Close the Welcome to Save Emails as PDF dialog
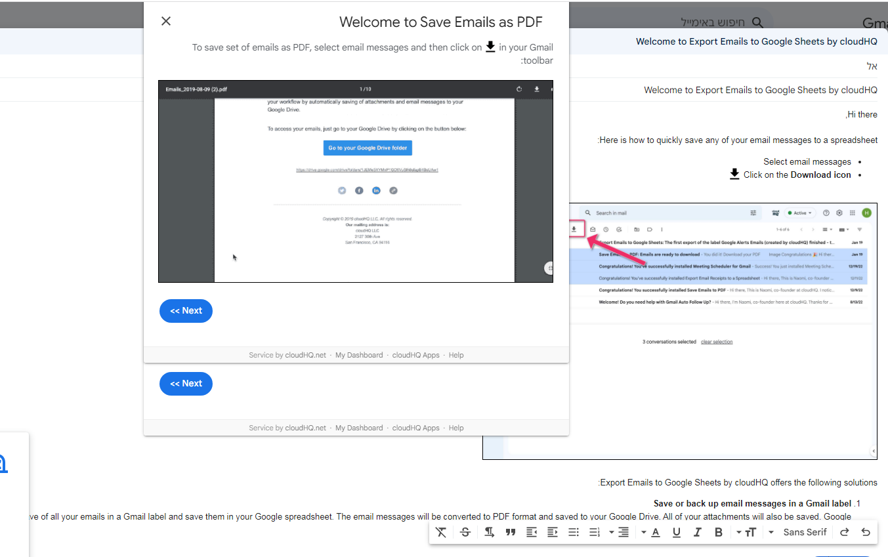This screenshot has width=888, height=557. (166, 21)
